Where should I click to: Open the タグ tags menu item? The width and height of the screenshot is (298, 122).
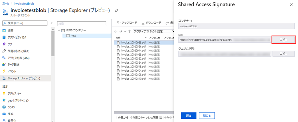tap(10, 44)
